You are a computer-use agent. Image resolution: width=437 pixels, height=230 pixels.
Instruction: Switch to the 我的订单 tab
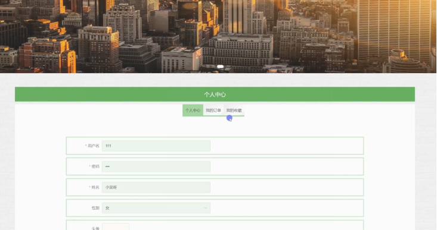point(213,111)
